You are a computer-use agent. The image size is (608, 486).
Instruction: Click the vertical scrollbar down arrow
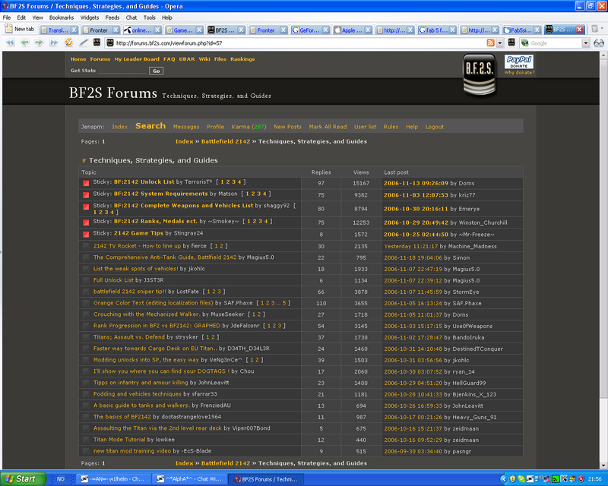coord(603,465)
